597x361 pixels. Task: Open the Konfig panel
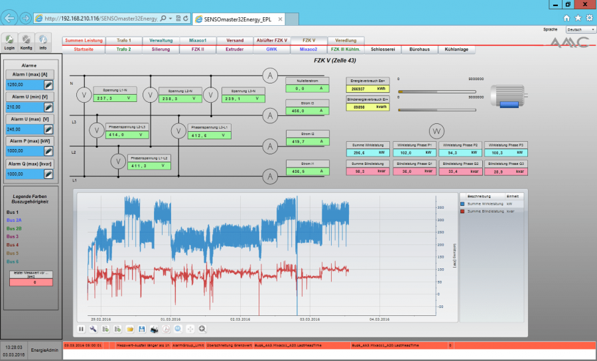(x=26, y=40)
